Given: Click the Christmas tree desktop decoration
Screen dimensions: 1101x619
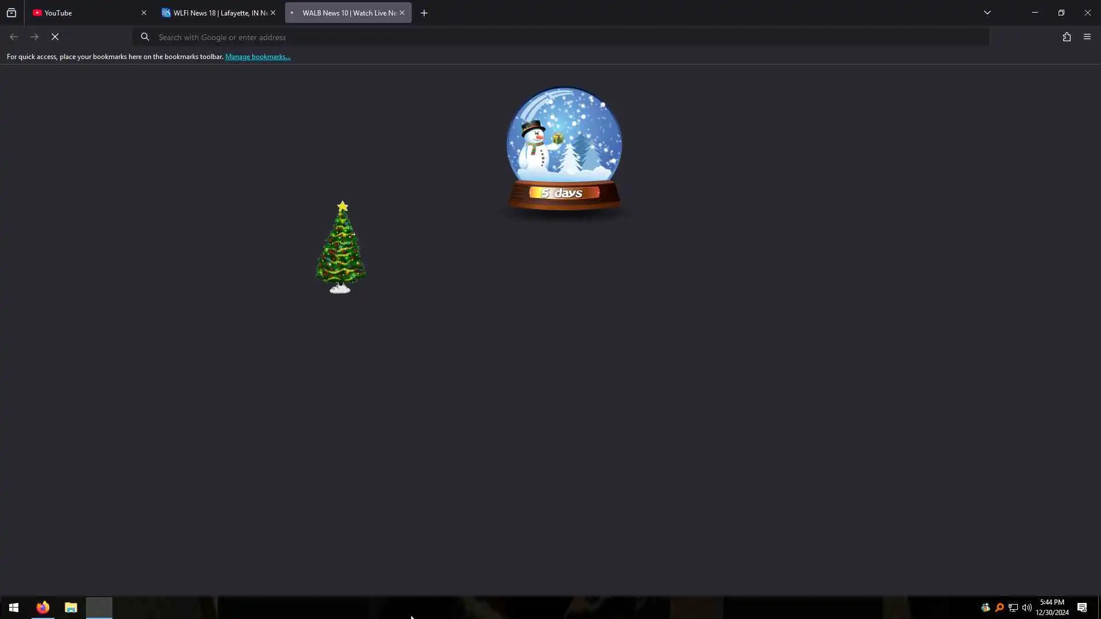Looking at the screenshot, I should (341, 248).
